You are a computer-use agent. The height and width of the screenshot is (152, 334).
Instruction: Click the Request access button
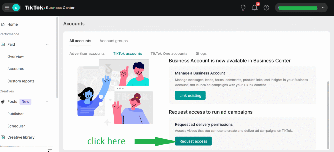coord(193,141)
